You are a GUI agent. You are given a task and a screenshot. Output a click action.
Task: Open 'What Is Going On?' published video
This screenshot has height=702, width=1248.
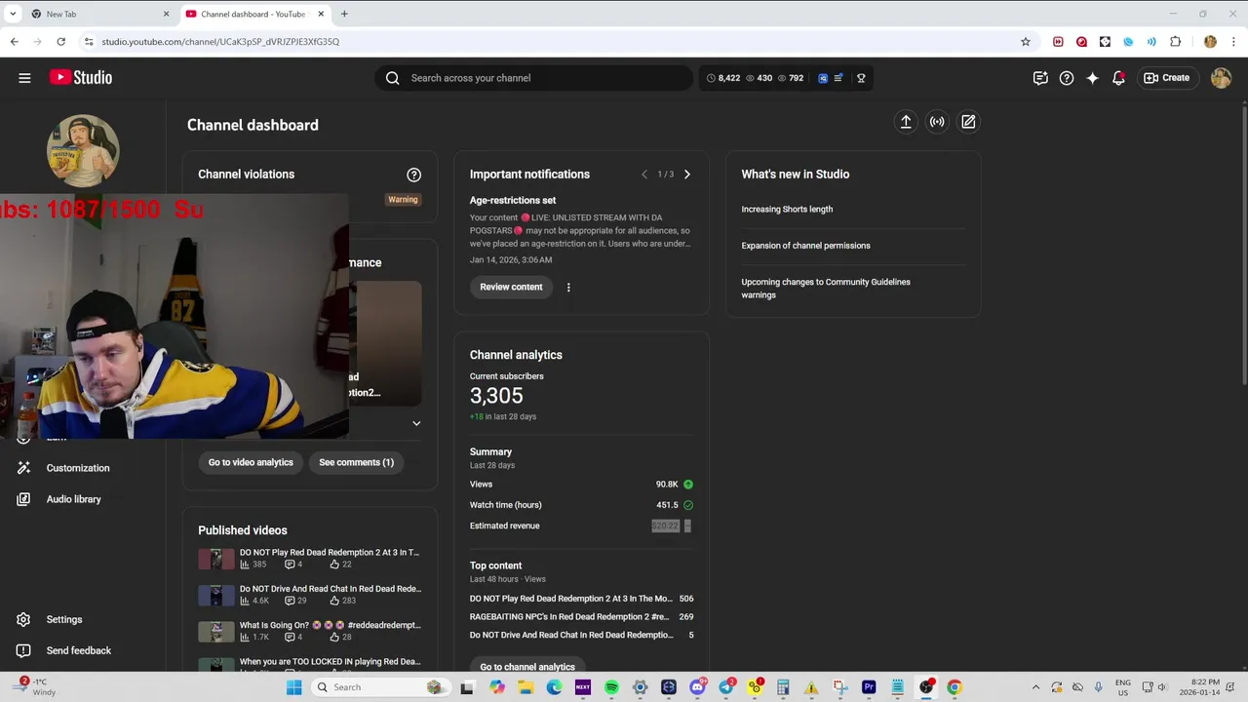(x=331, y=625)
